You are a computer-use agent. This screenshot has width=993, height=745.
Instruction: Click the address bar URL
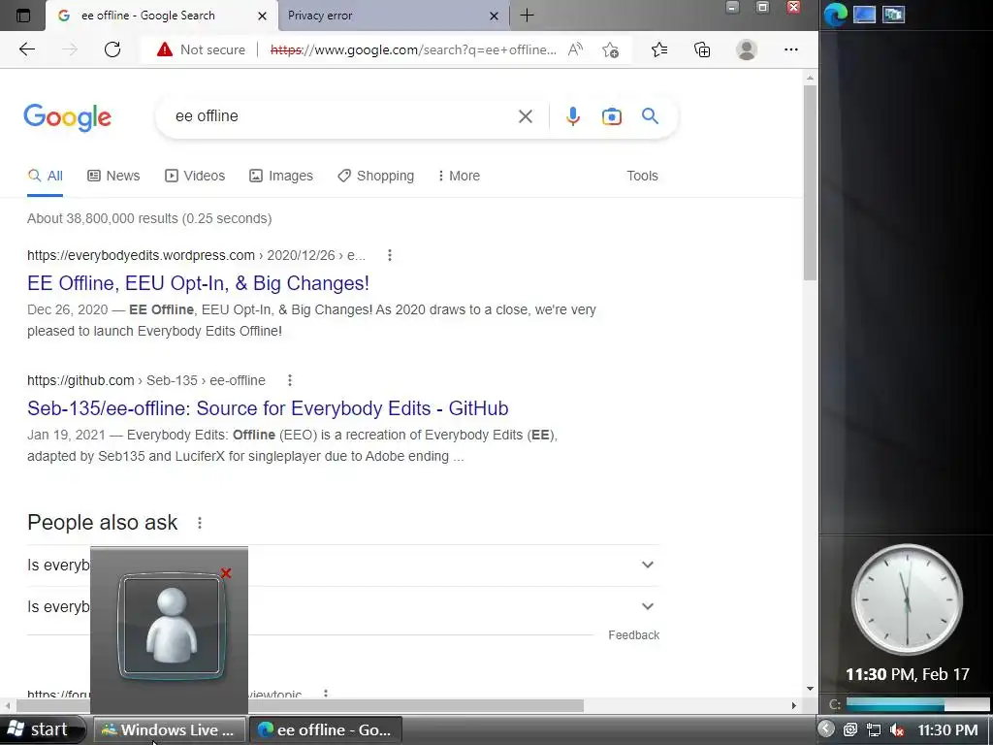(413, 49)
